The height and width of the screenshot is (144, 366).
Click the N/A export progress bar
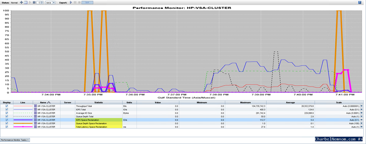(x=87, y=2)
